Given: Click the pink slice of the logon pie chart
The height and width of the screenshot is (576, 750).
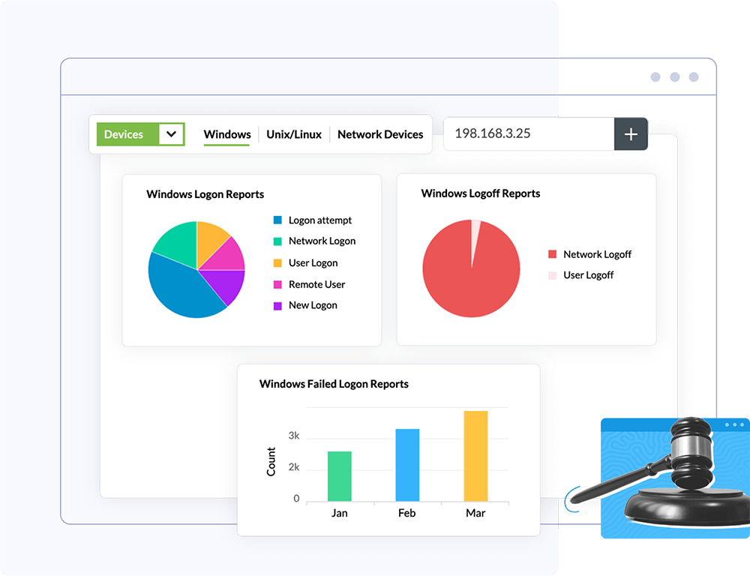Looking at the screenshot, I should [229, 257].
